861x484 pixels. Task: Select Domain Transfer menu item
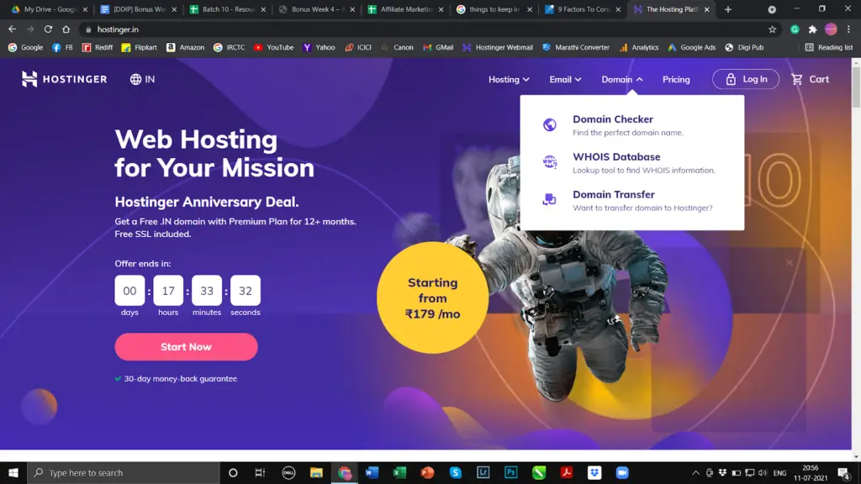point(632,200)
